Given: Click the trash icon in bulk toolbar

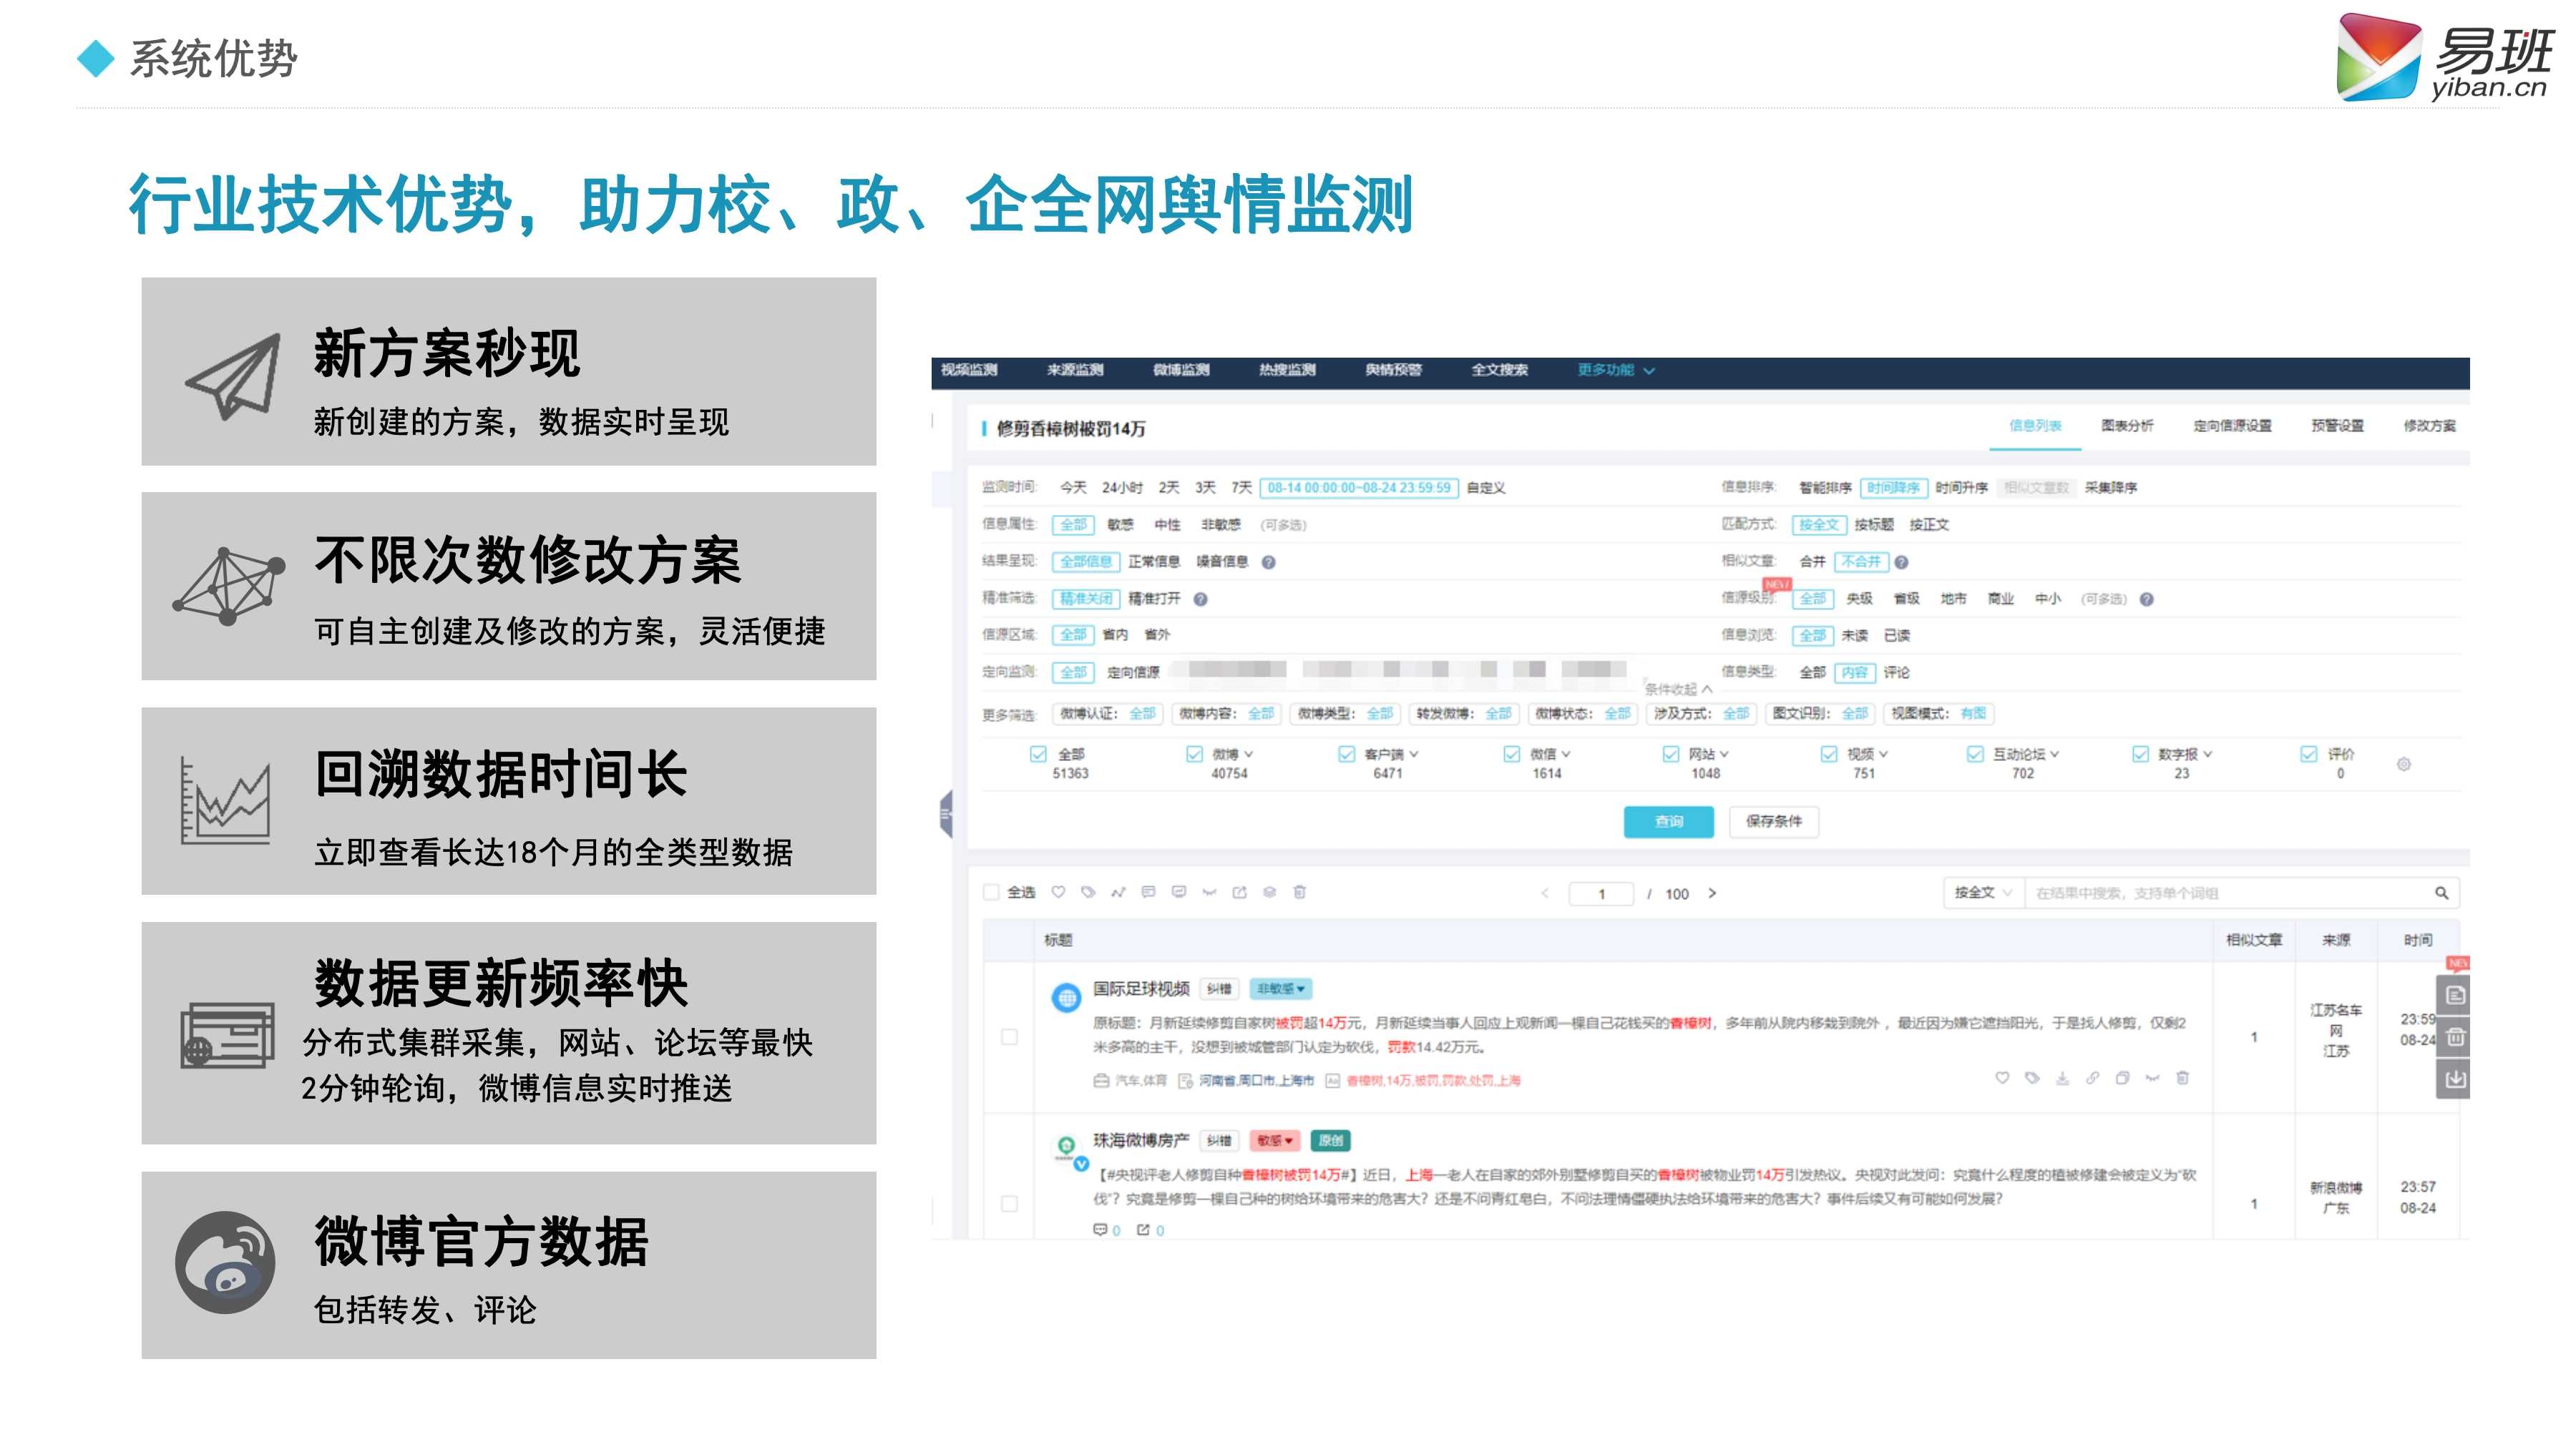Looking at the screenshot, I should click(x=1299, y=891).
